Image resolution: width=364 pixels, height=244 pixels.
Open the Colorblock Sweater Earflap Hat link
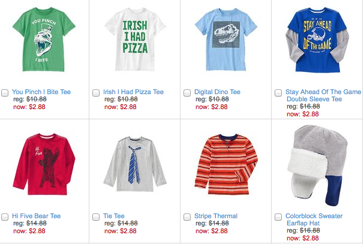point(315,219)
